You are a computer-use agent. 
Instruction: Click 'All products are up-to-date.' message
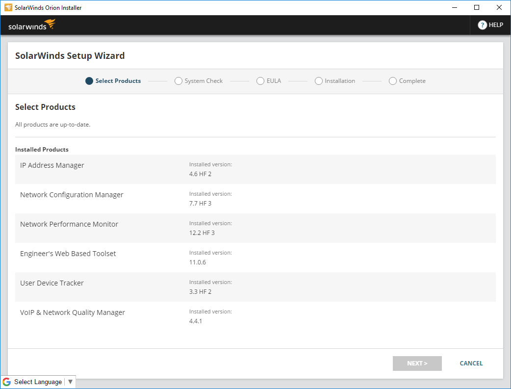click(x=53, y=125)
